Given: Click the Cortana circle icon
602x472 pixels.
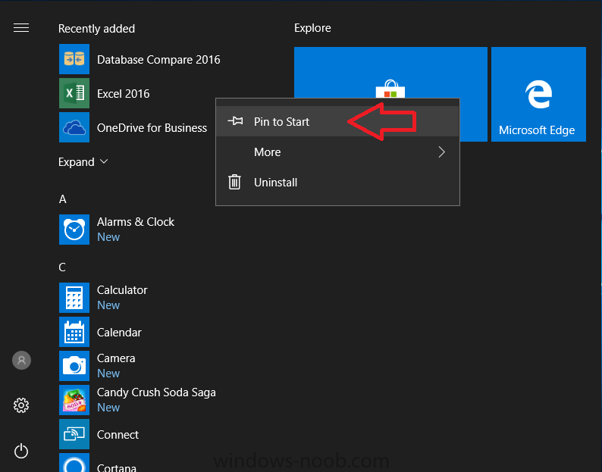Looking at the screenshot, I should [x=74, y=463].
